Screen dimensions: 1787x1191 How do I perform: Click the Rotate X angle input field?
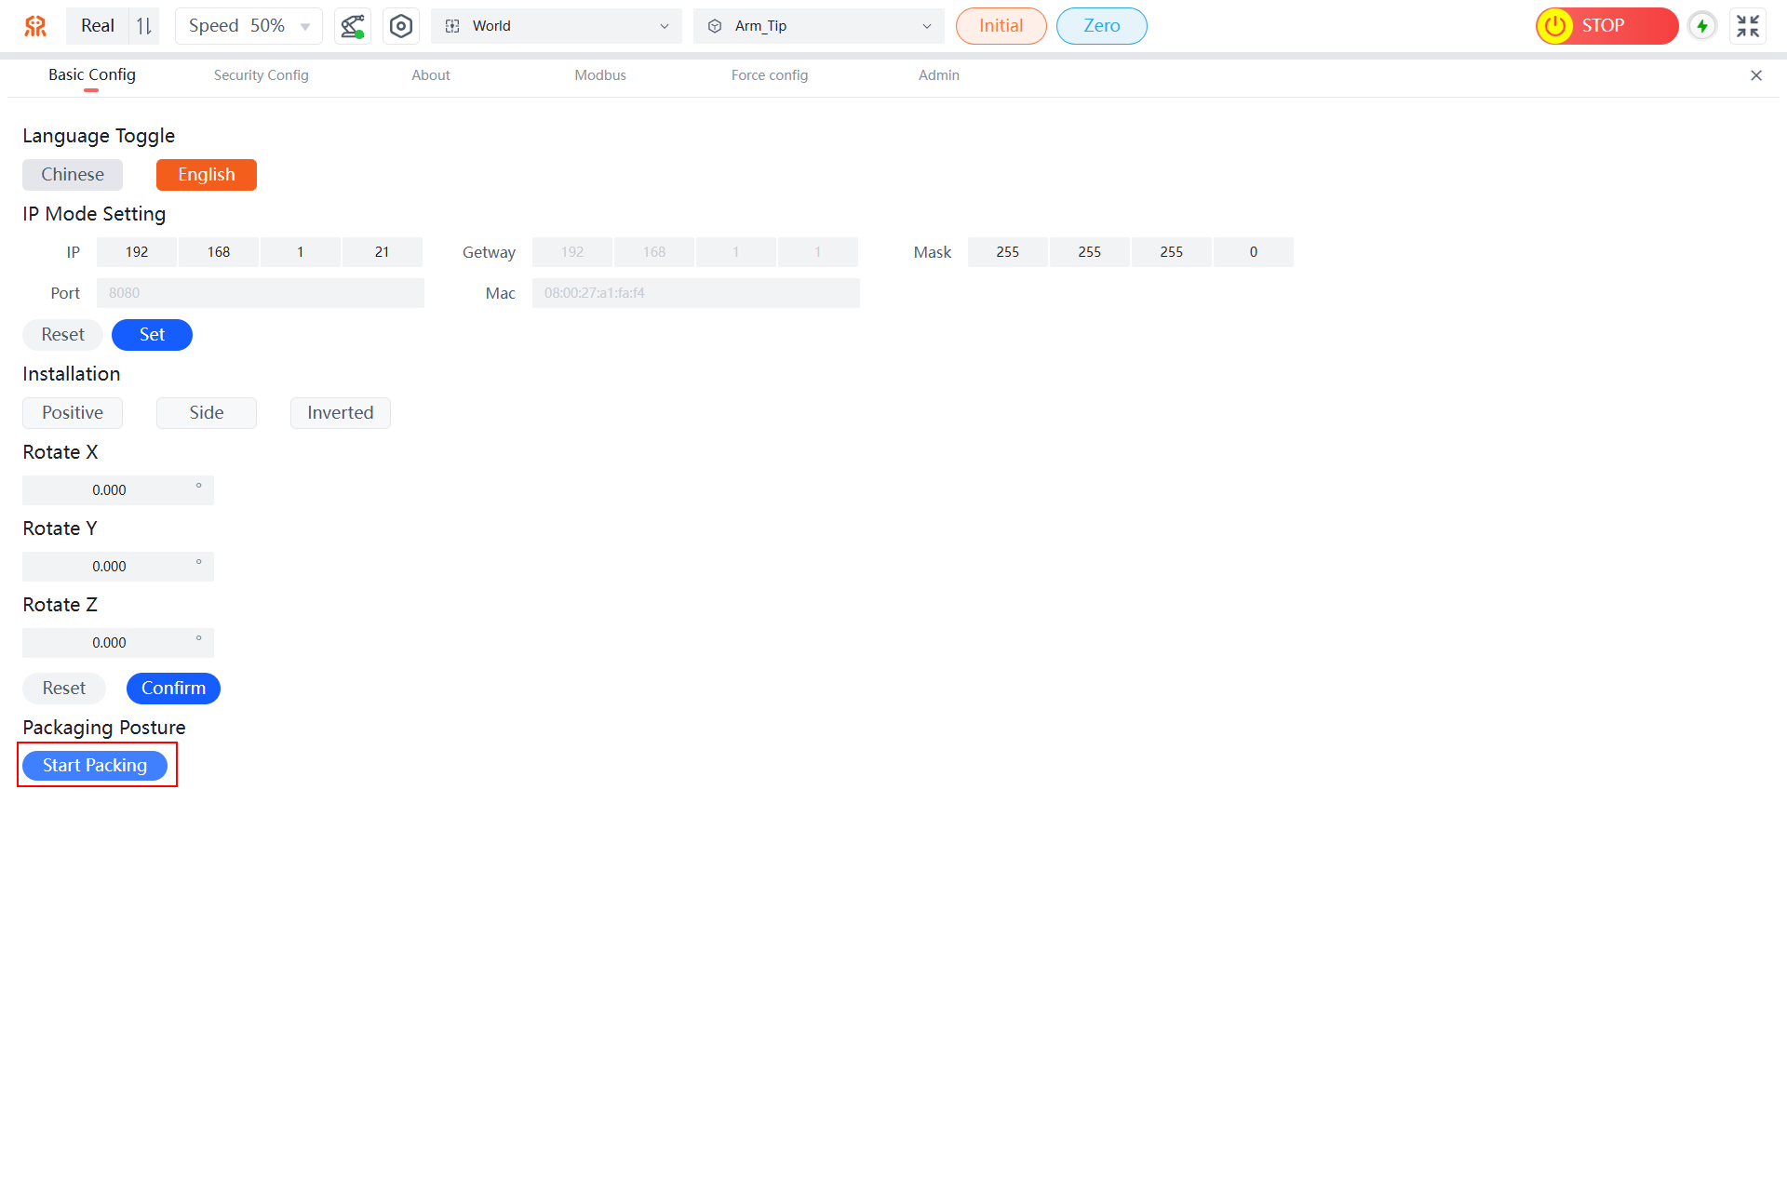coord(110,490)
